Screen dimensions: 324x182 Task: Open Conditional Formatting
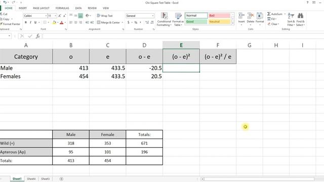point(164,20)
